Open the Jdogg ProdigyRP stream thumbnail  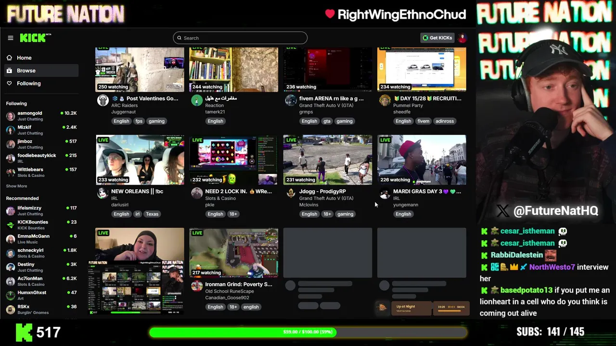pyautogui.click(x=328, y=160)
